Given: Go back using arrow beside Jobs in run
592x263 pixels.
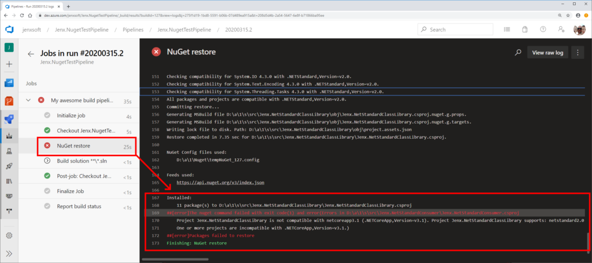Looking at the screenshot, I should point(31,54).
